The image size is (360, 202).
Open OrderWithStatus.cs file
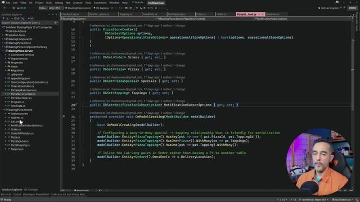click(22, 134)
